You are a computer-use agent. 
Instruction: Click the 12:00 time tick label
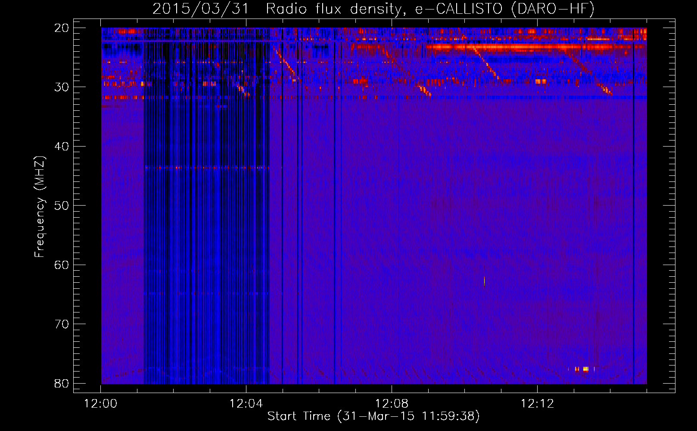(101, 404)
